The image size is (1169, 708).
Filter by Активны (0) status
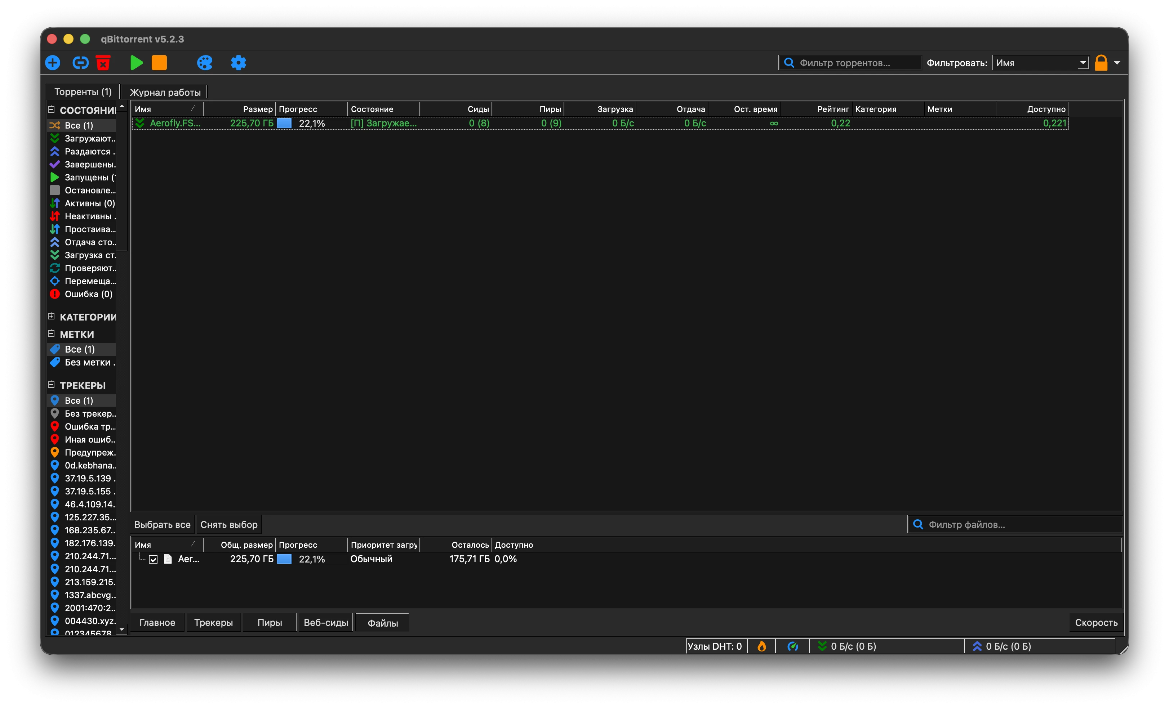[81, 203]
